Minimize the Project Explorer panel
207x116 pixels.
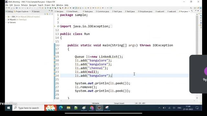(49, 11)
